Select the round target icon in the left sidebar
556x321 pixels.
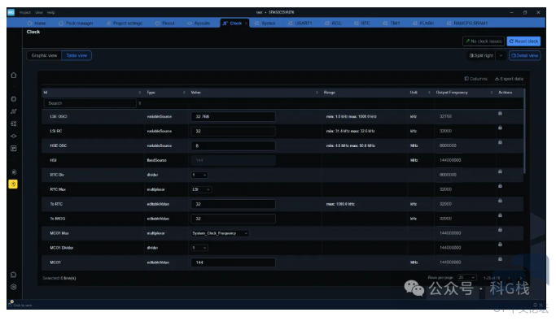click(x=14, y=172)
